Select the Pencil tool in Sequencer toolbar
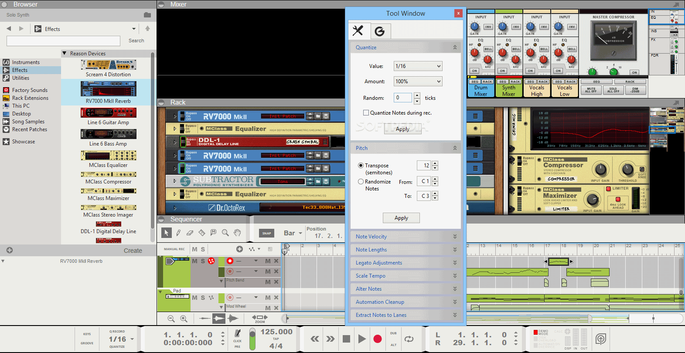Screen dimensions: 685x353 pyautogui.click(x=178, y=233)
